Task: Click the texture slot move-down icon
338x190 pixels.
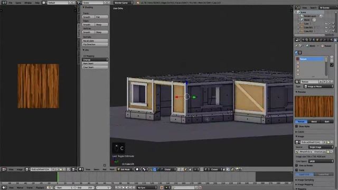Action: (332, 61)
